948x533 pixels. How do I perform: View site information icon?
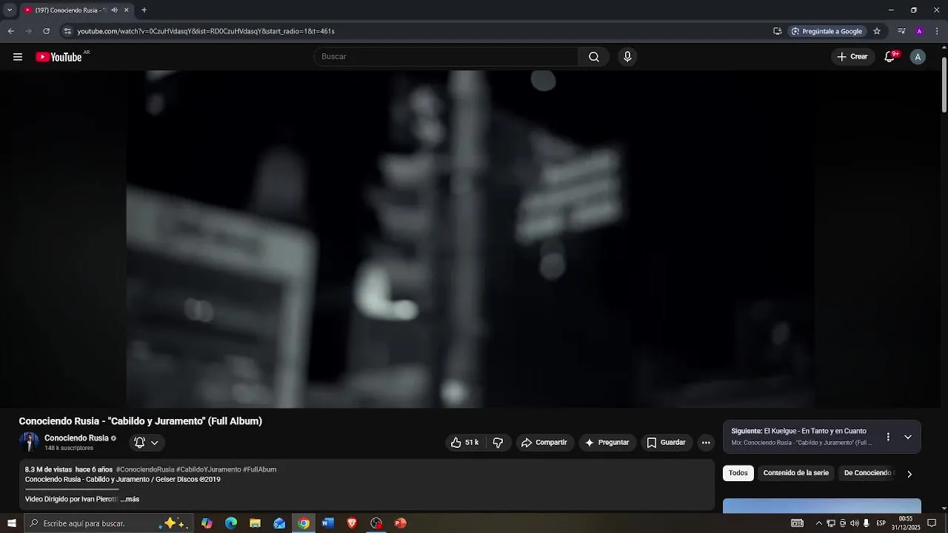67,31
